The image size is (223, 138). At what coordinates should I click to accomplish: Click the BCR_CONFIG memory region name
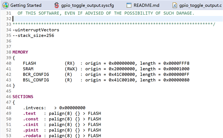pos(36,75)
